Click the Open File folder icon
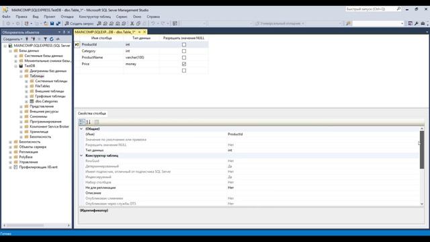This screenshot has width=430, height=242. click(46, 24)
